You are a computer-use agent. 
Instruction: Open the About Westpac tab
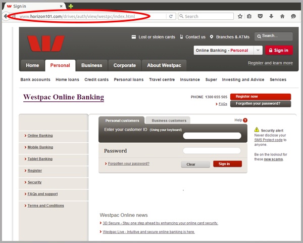point(164,65)
